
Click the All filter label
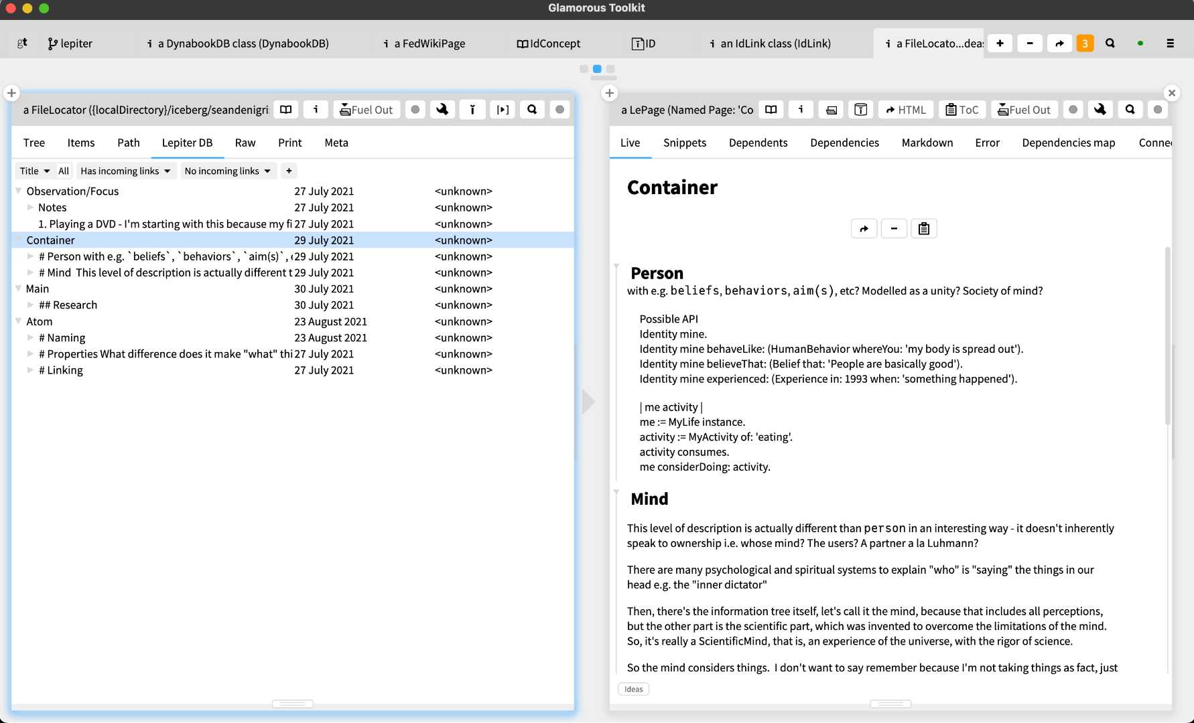tap(64, 171)
